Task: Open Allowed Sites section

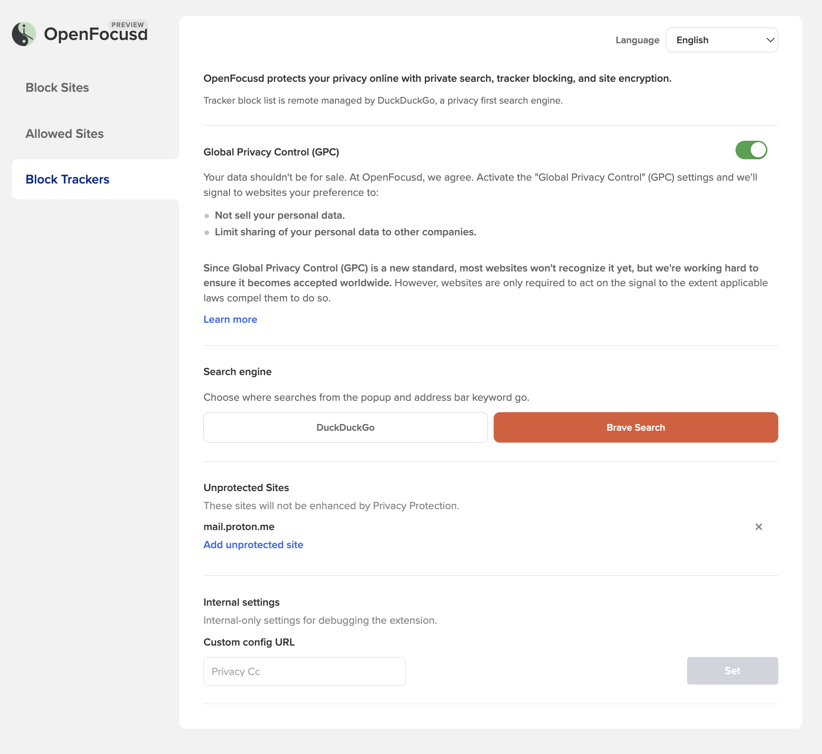Action: pos(65,134)
